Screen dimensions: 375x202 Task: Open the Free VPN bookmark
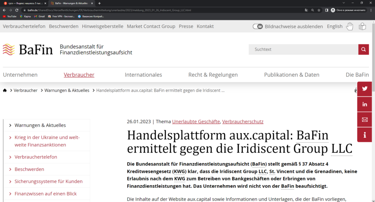(x=61, y=16)
